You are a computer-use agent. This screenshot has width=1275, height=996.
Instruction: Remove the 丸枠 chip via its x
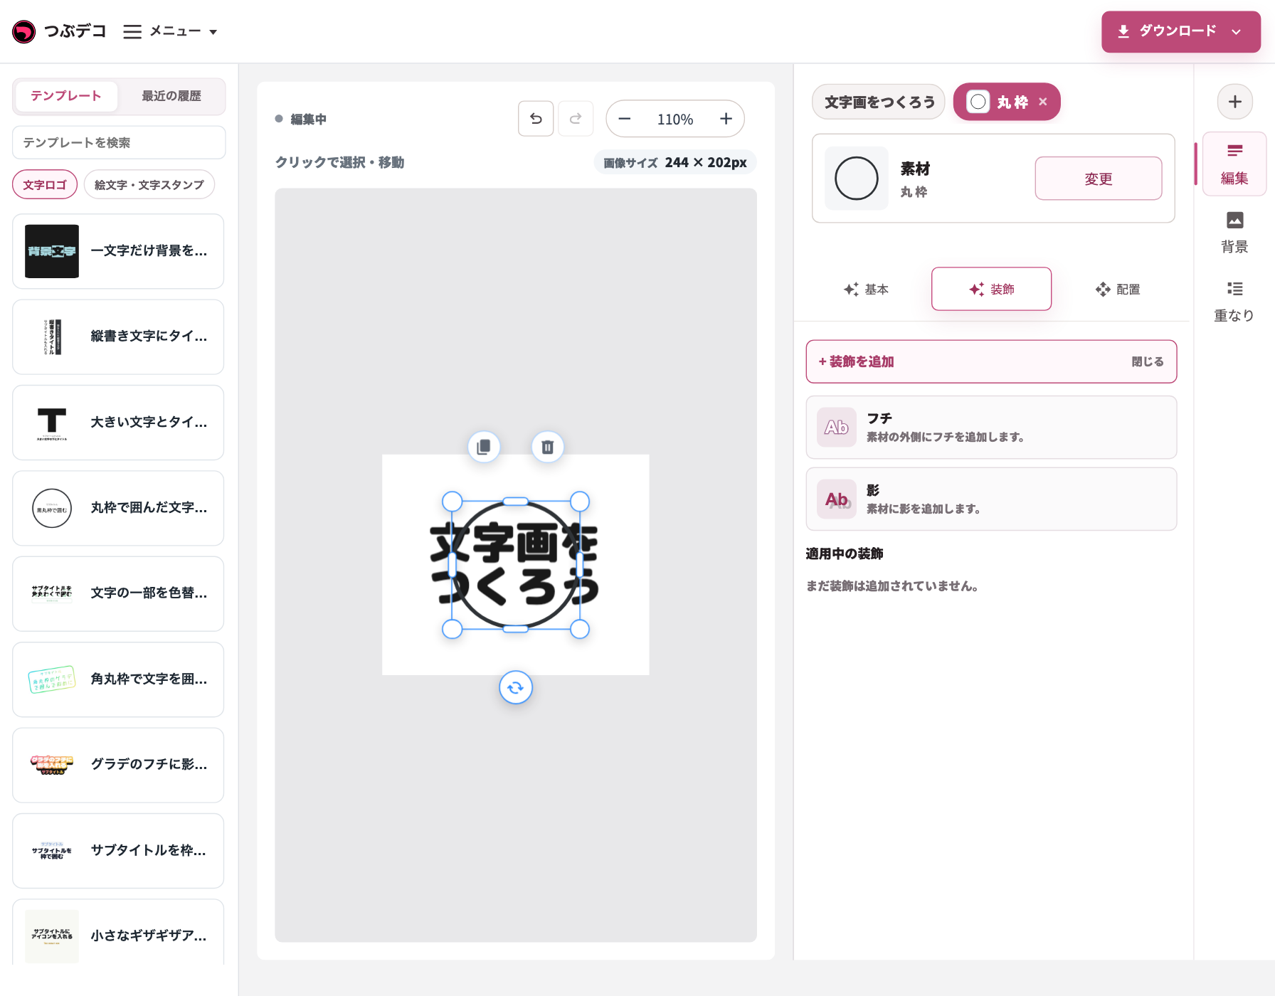(x=1043, y=102)
